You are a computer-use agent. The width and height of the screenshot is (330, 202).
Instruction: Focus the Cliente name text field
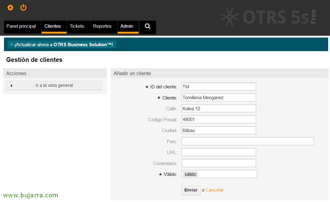pos(218,98)
